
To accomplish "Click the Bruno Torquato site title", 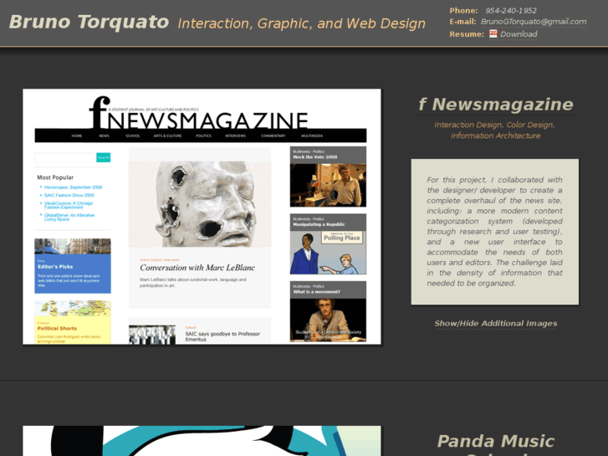I will tap(89, 22).
